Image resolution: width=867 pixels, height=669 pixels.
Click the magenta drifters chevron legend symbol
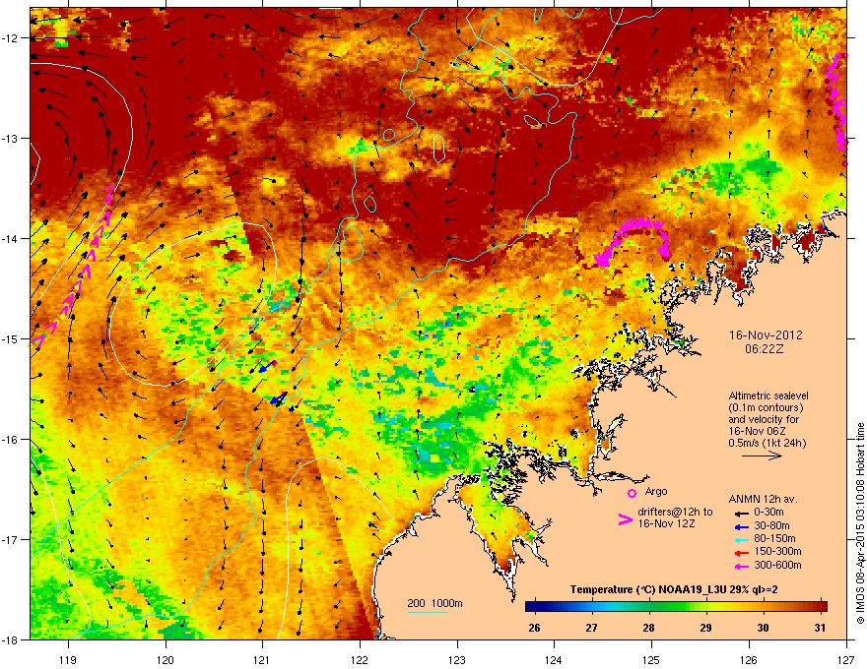[x=625, y=519]
